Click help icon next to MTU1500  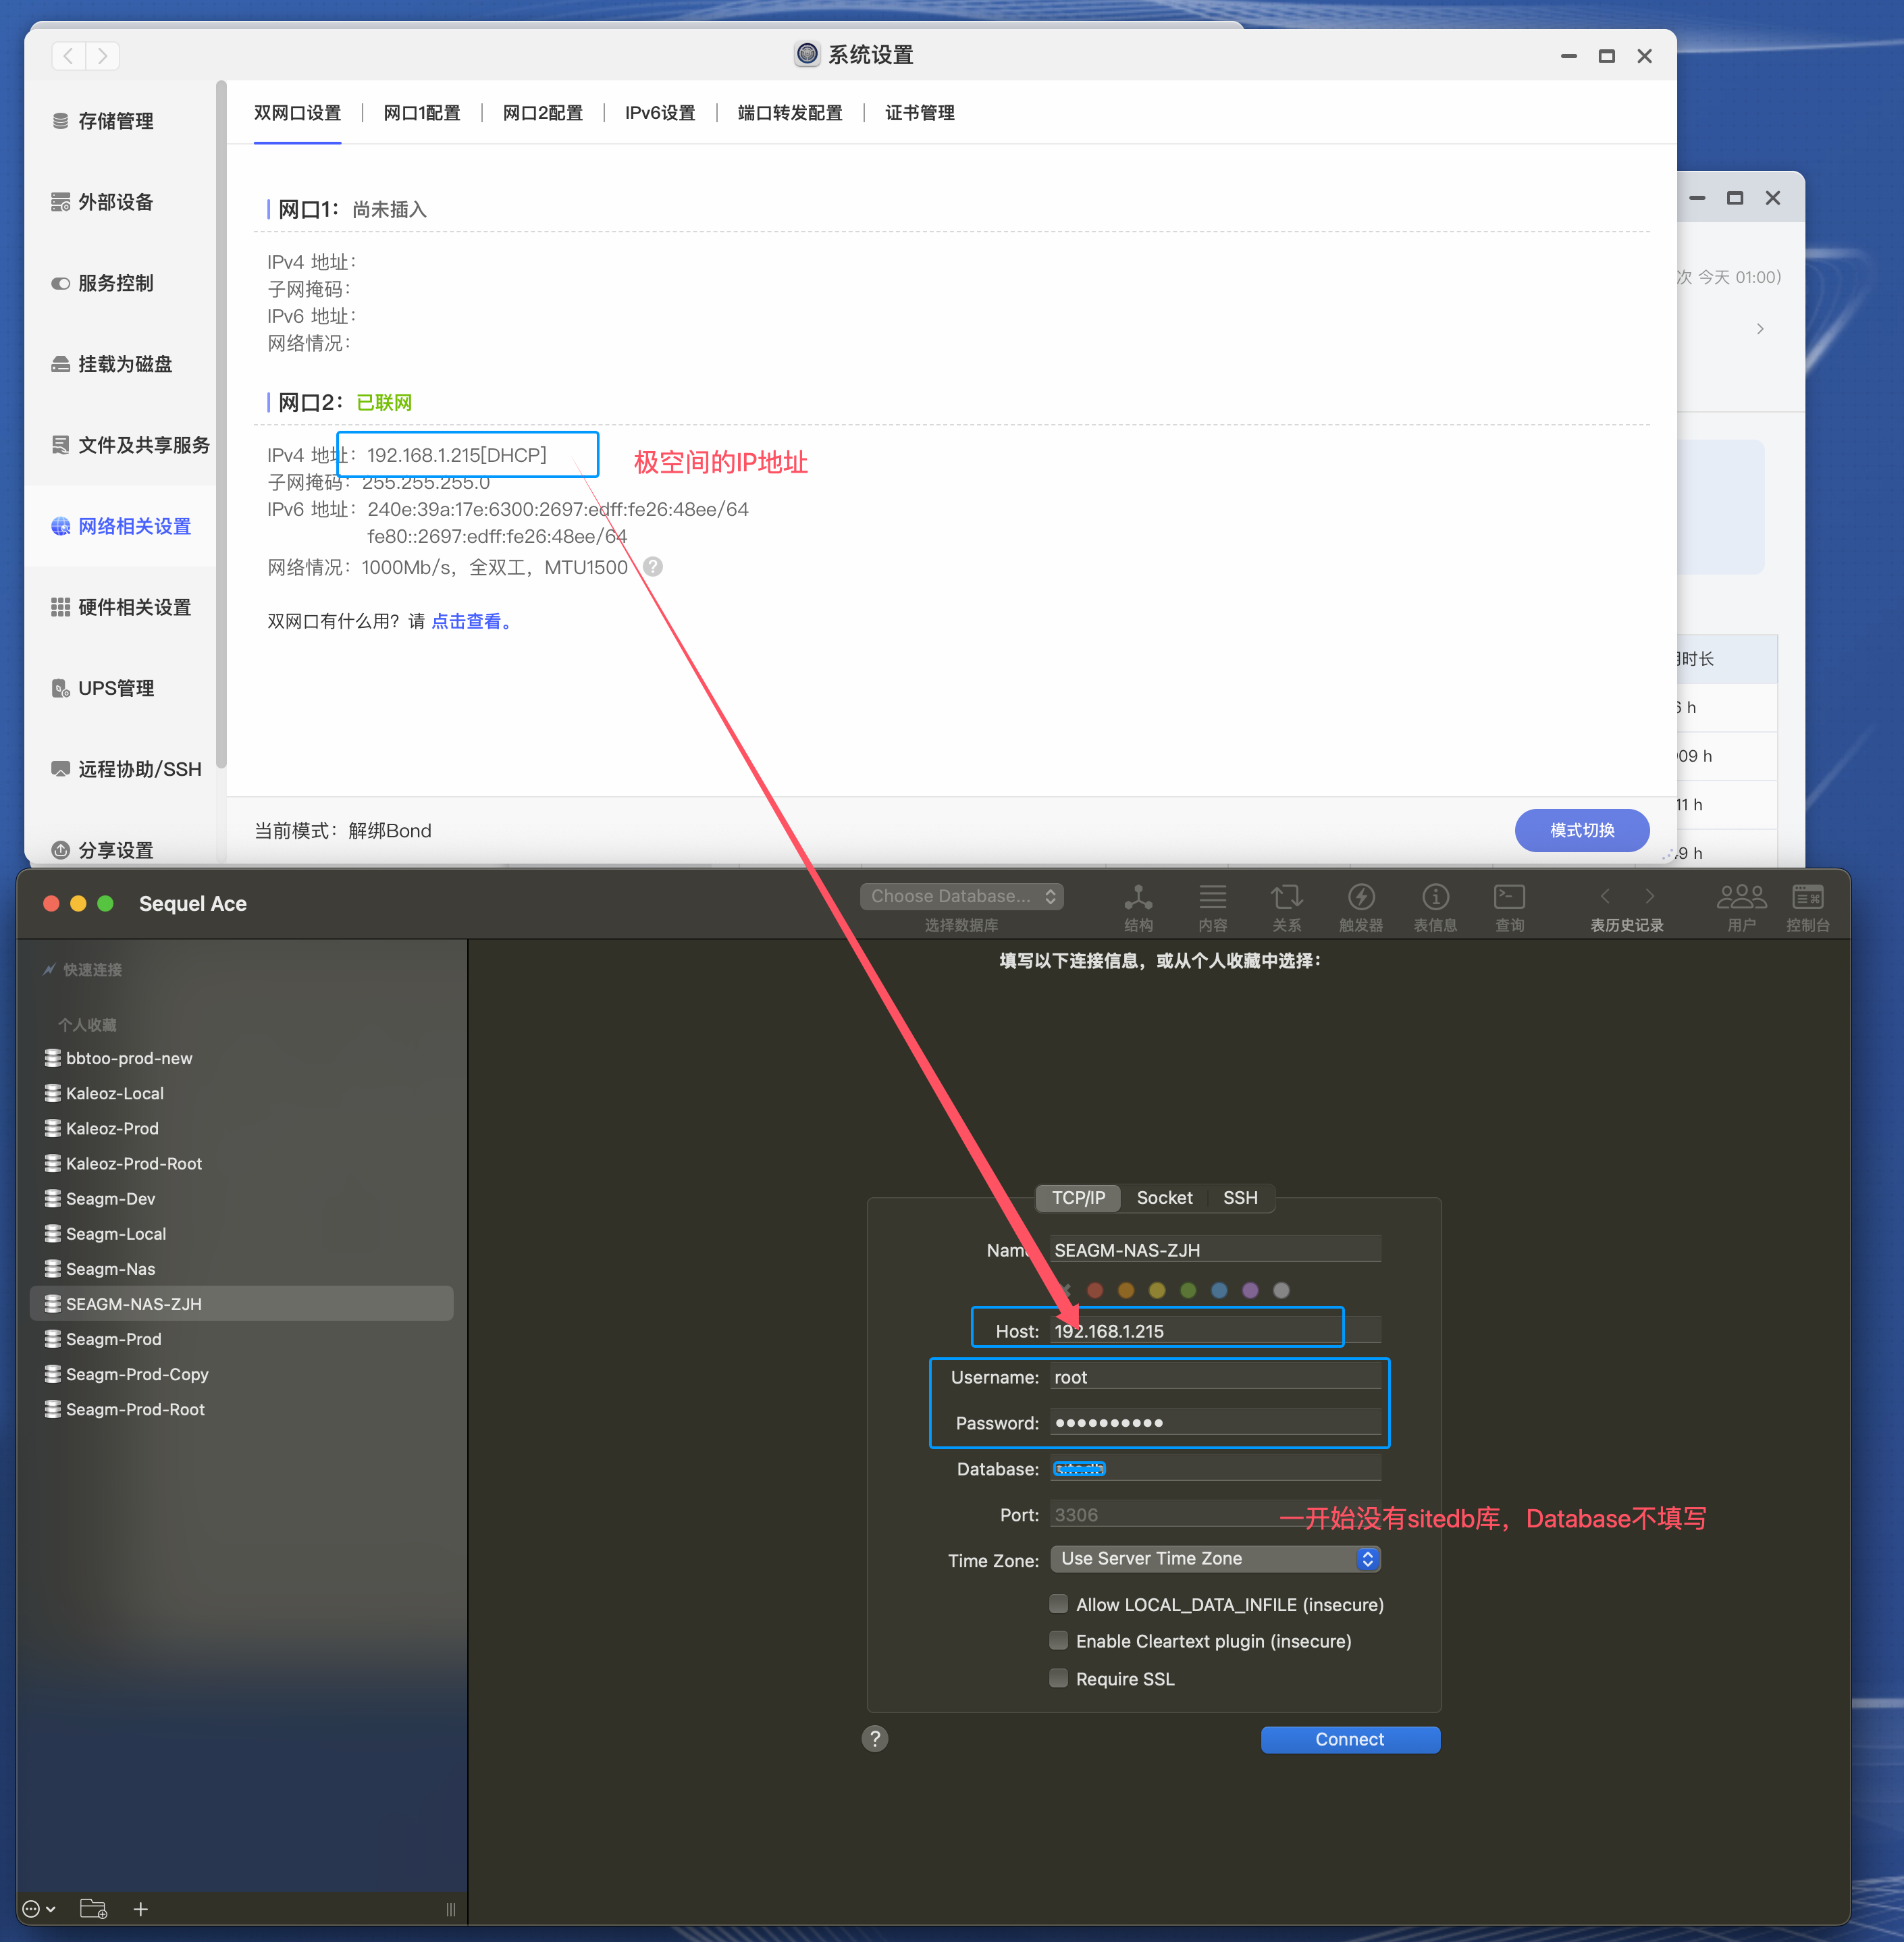tap(653, 567)
